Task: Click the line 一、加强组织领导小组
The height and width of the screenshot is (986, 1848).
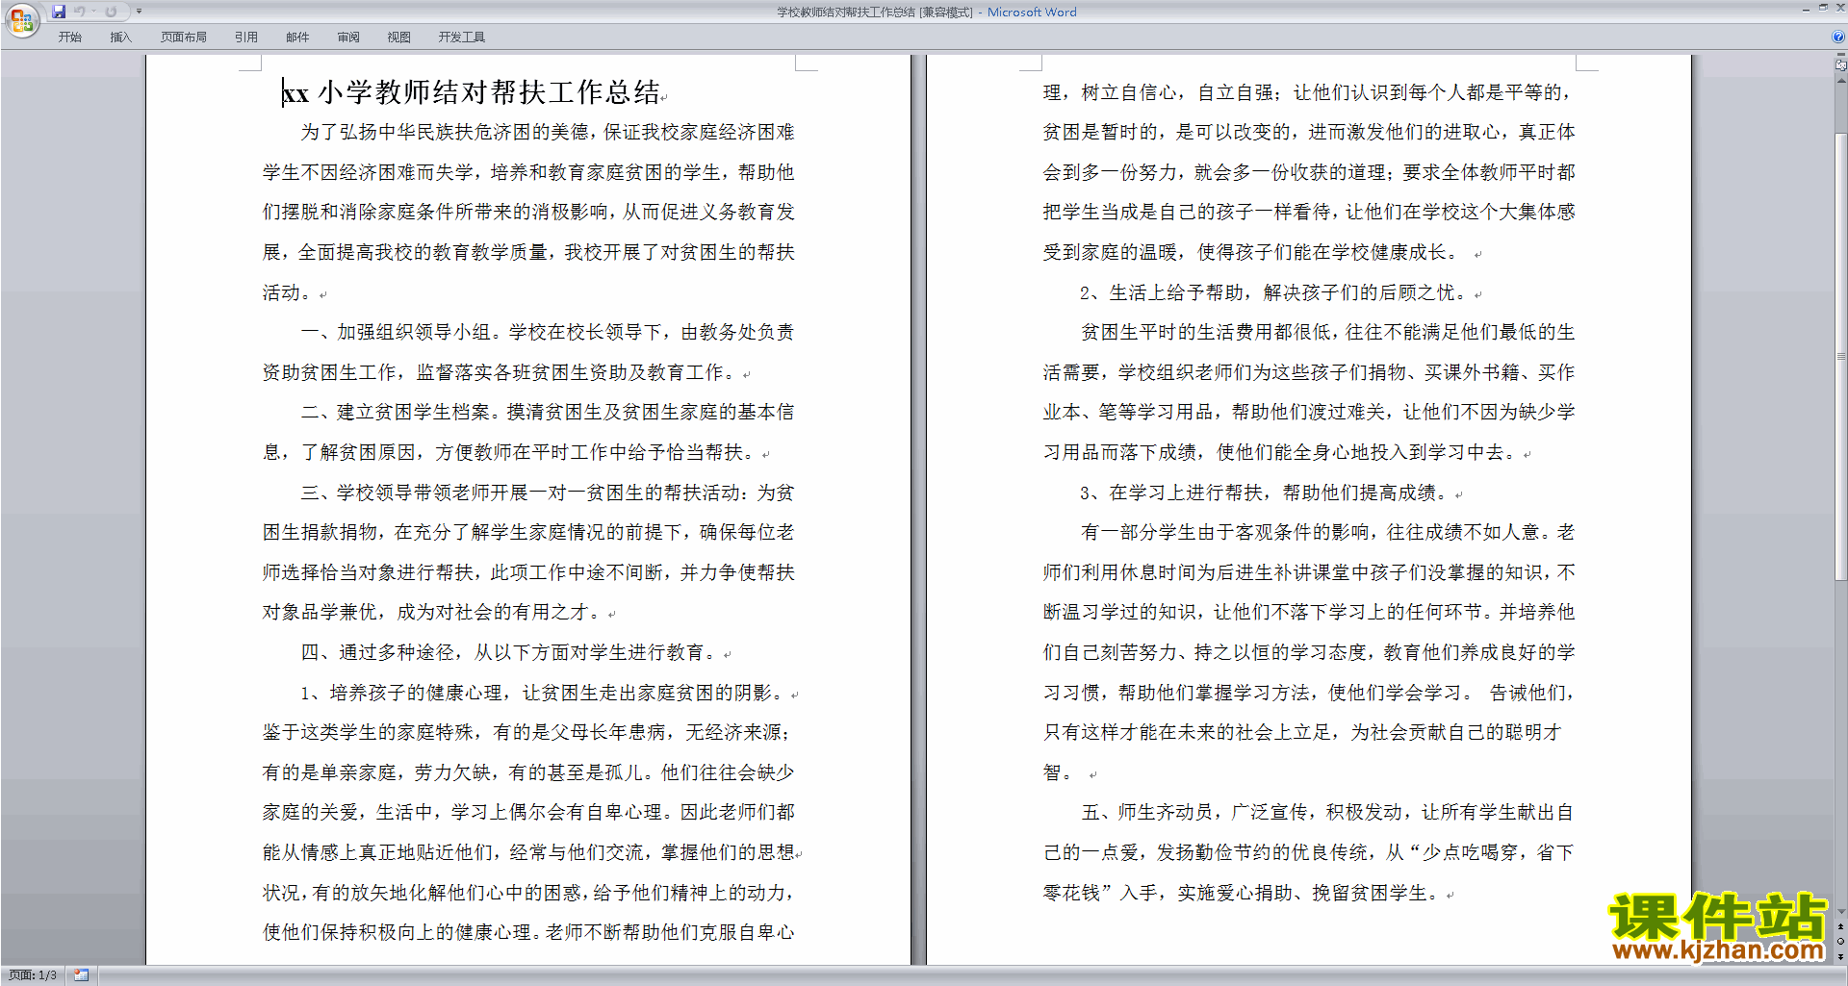Action: pyautogui.click(x=548, y=332)
